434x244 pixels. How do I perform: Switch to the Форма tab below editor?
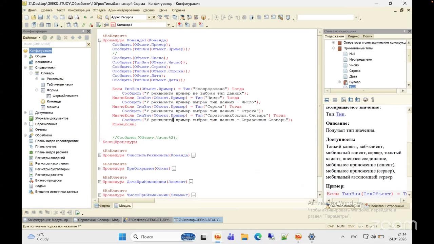pyautogui.click(x=102, y=206)
